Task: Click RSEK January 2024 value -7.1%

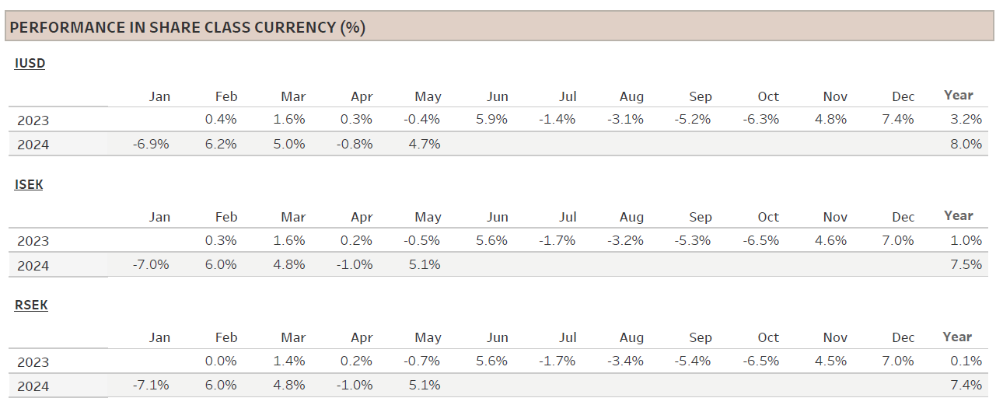Action: tap(152, 386)
